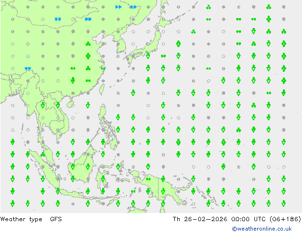Click the two-dot light rain symbol on New Guinea
Viewport: 302px width, 233px height.
click(148, 179)
